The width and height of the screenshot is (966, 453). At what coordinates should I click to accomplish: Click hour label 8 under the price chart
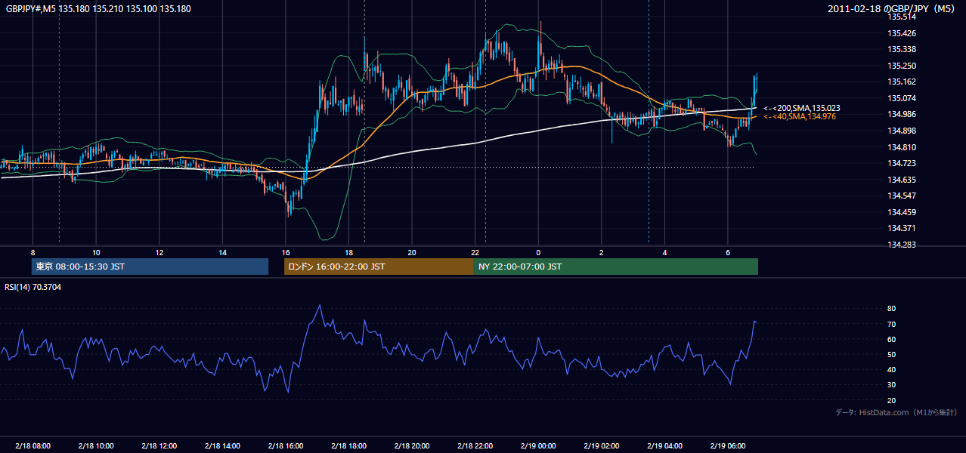pos(33,252)
